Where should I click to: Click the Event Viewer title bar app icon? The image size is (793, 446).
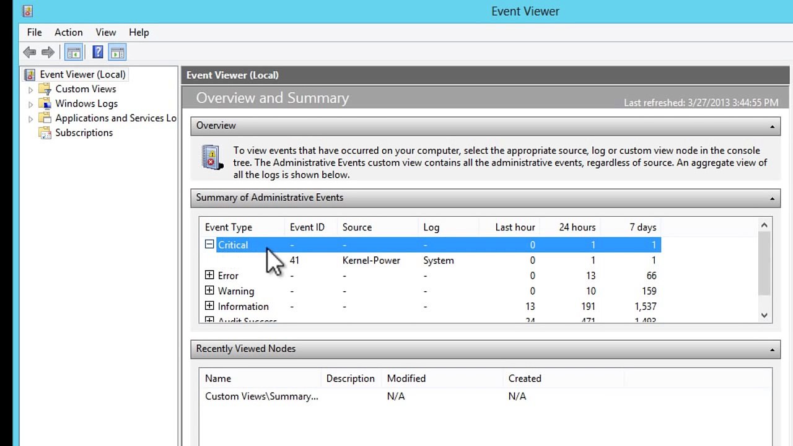click(27, 11)
